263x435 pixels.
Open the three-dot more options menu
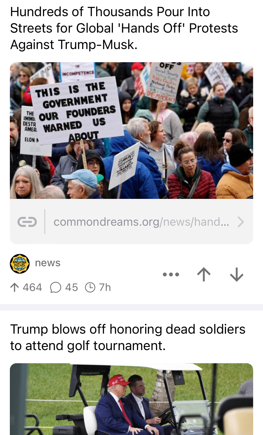pos(171,274)
